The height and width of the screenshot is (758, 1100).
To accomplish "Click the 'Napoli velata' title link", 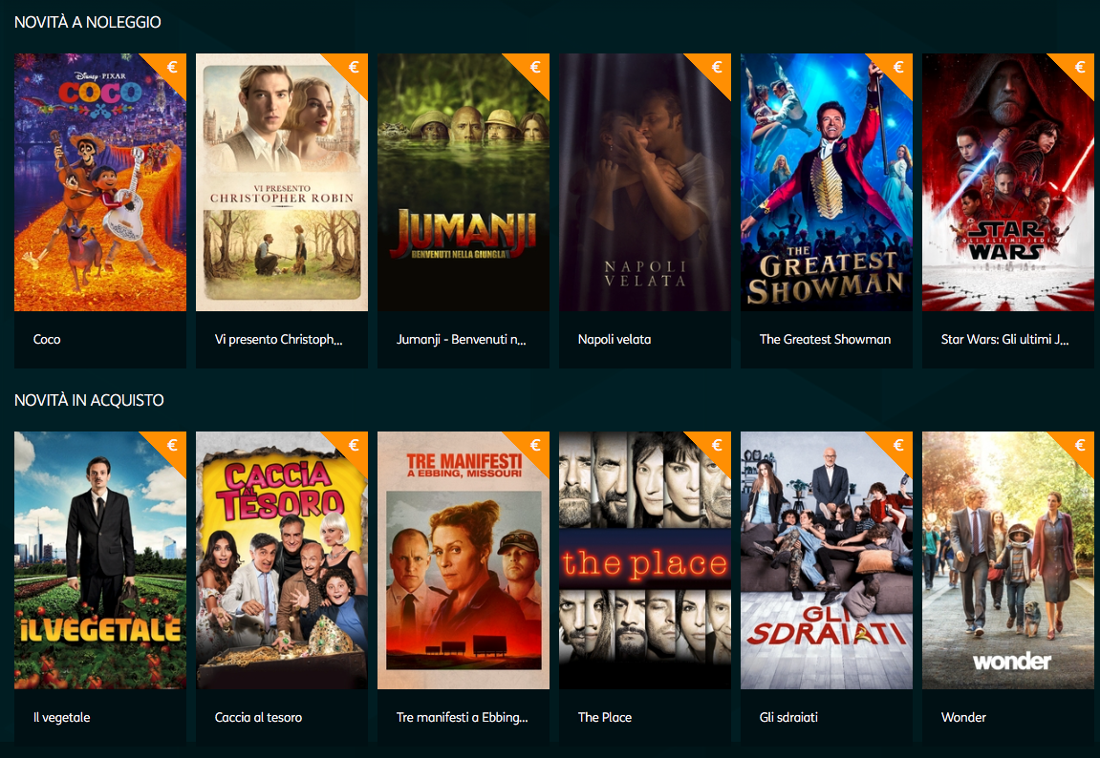I will click(x=615, y=339).
